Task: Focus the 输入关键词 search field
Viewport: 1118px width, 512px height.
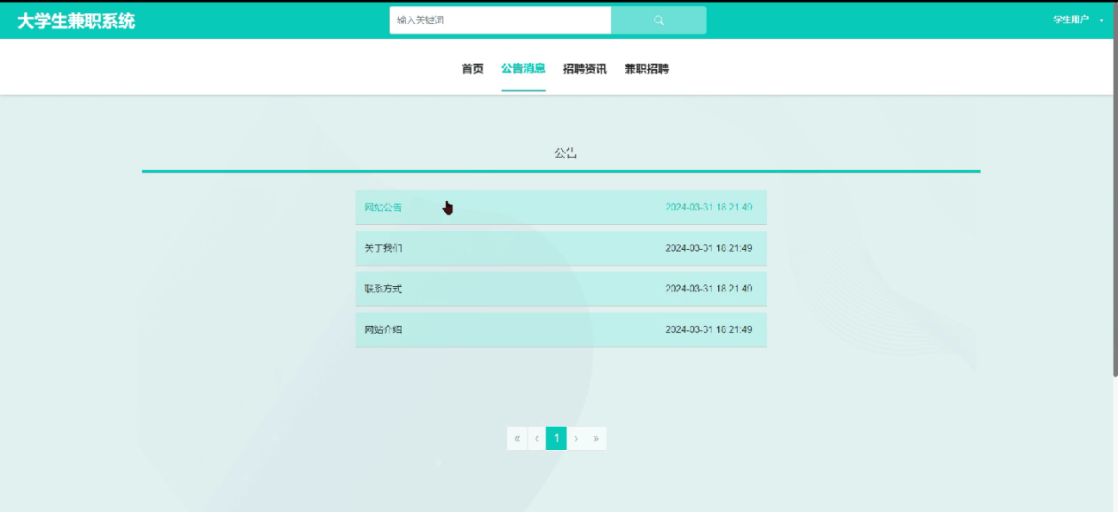Action: (500, 20)
